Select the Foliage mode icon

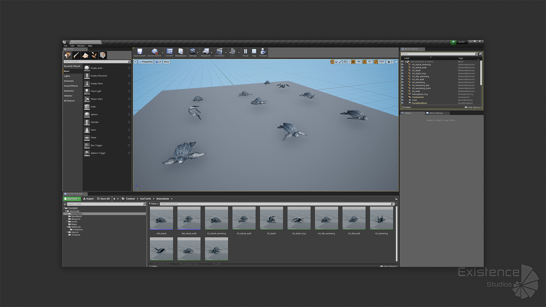(x=94, y=55)
